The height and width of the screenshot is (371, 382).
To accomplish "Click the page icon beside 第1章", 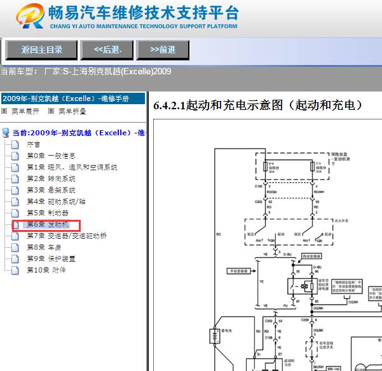I will [15, 167].
